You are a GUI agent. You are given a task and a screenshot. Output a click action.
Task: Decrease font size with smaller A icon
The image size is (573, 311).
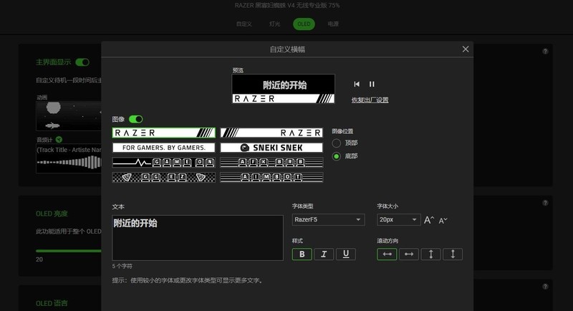click(x=443, y=221)
